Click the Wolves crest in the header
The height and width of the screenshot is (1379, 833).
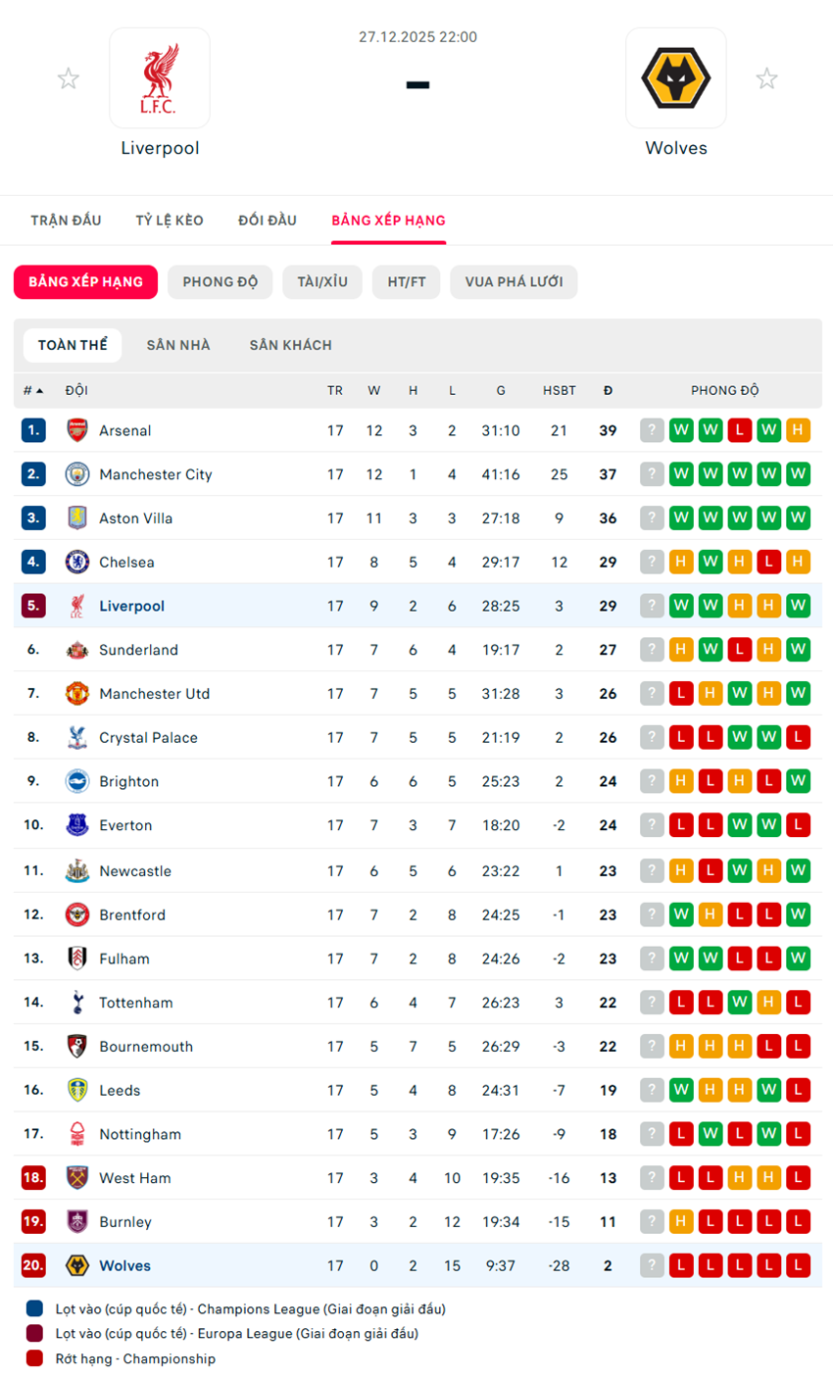(x=675, y=78)
